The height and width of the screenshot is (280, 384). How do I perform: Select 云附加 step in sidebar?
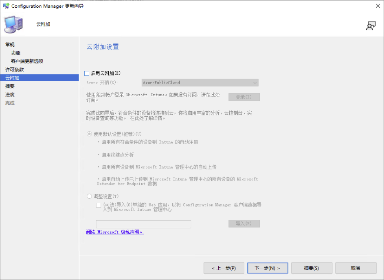(39, 78)
